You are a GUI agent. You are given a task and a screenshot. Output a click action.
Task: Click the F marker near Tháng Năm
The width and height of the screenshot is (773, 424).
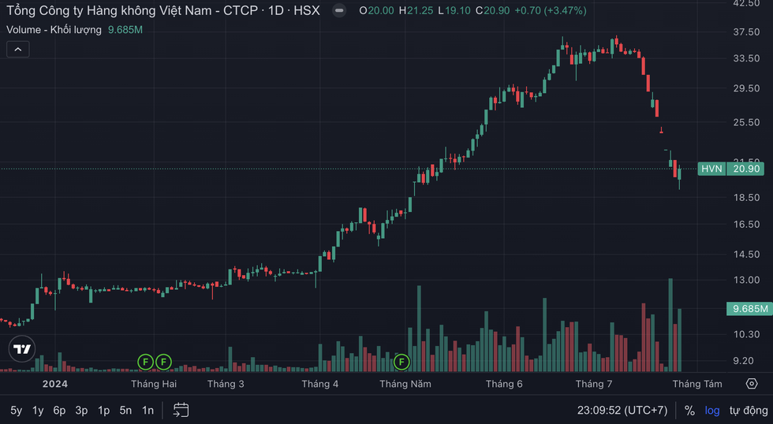click(x=401, y=362)
